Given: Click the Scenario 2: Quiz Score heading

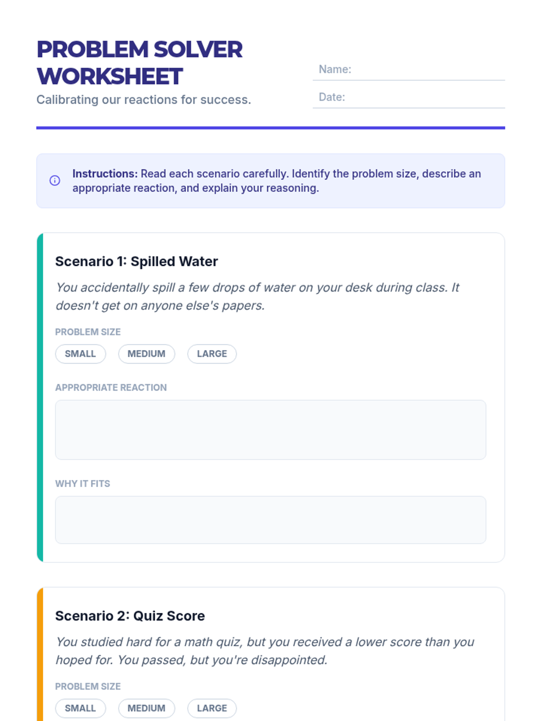Looking at the screenshot, I should coord(130,616).
